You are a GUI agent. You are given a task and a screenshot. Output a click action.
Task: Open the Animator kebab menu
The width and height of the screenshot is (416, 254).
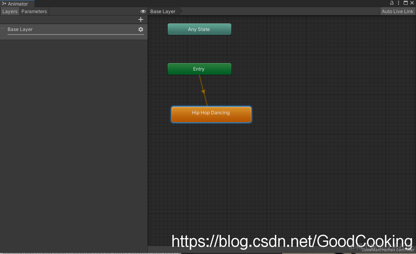[398, 3]
